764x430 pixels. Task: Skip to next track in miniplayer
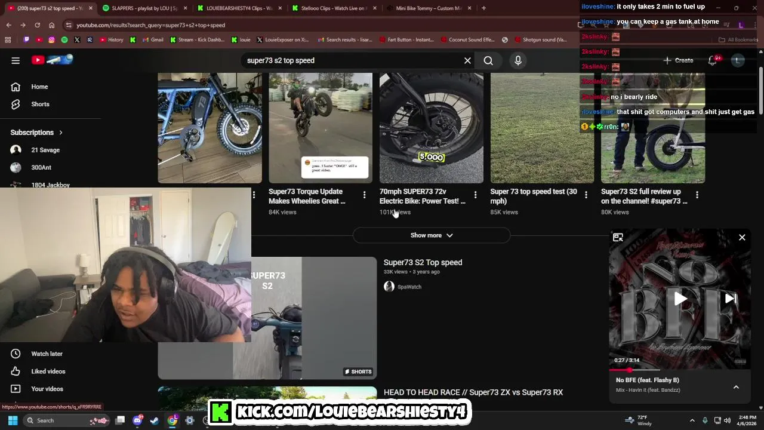click(x=730, y=299)
